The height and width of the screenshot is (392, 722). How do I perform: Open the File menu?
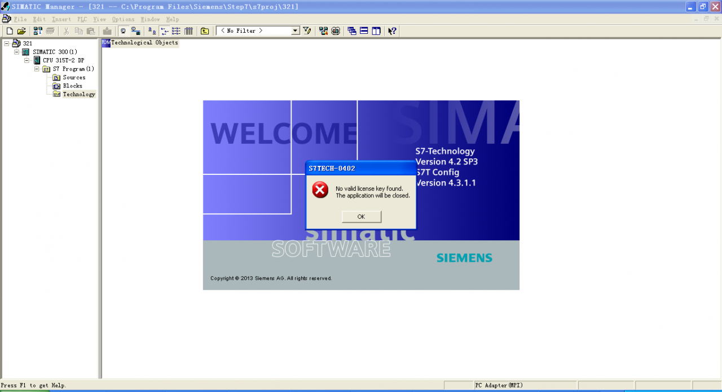click(x=20, y=19)
